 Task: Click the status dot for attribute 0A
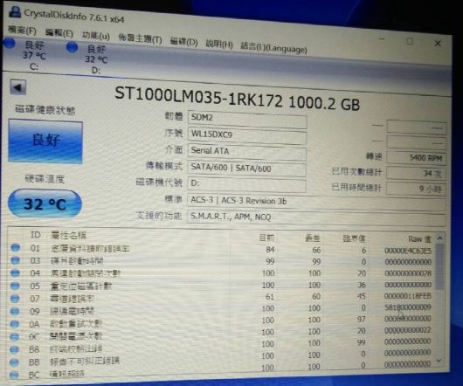click(x=15, y=324)
